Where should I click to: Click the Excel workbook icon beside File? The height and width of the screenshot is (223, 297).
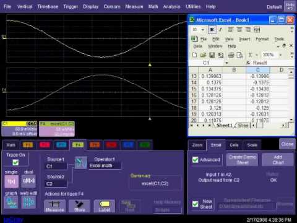click(x=194, y=39)
